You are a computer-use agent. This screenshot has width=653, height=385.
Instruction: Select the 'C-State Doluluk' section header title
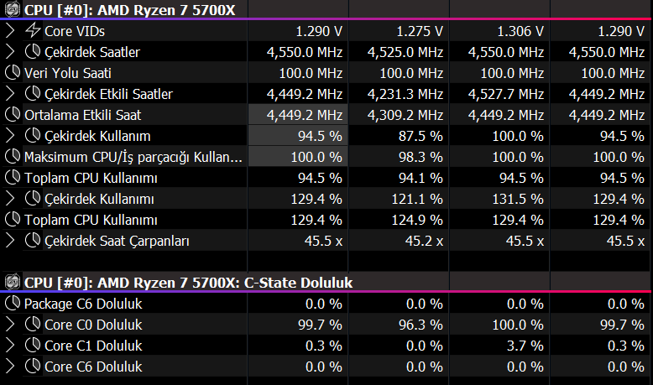click(x=188, y=283)
